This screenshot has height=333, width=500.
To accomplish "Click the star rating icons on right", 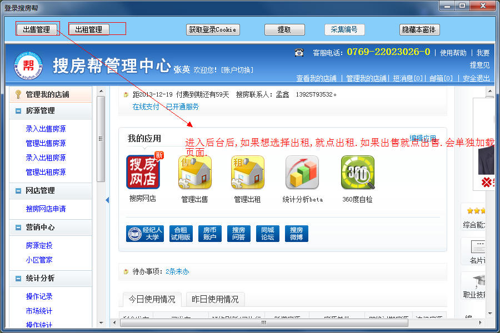I will (476, 211).
